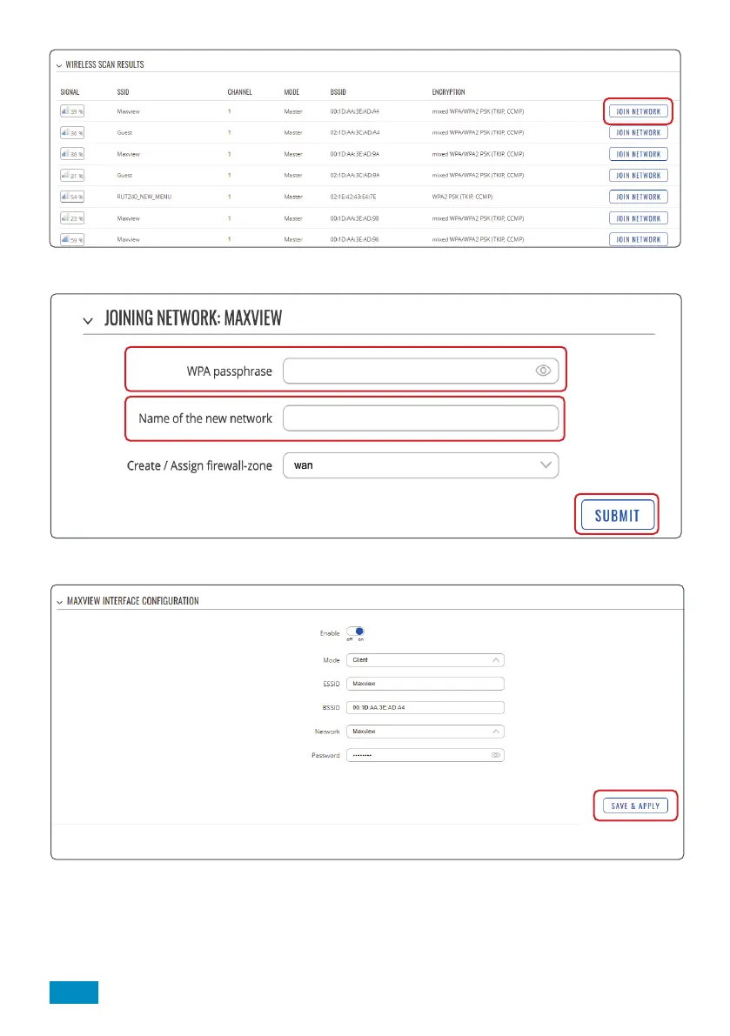Collapse the Joining Network: Maxview section

tap(88, 320)
